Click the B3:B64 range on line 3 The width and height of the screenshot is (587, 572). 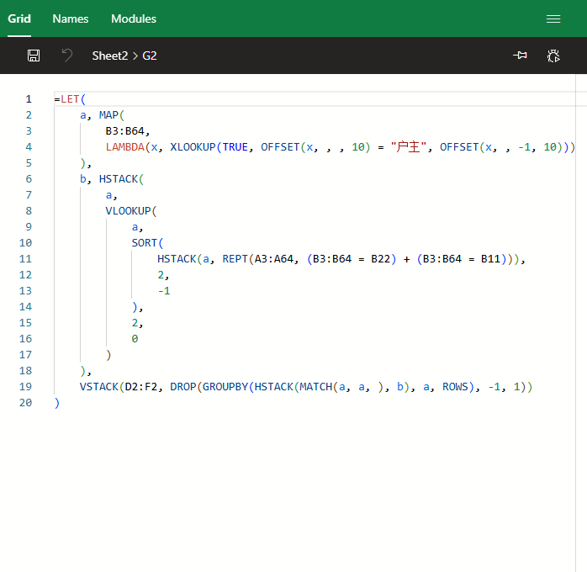click(126, 131)
